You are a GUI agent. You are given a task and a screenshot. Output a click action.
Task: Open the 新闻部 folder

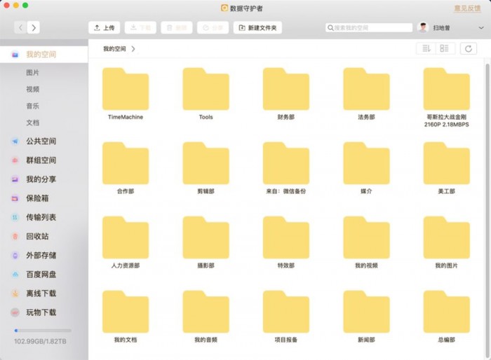(366, 312)
